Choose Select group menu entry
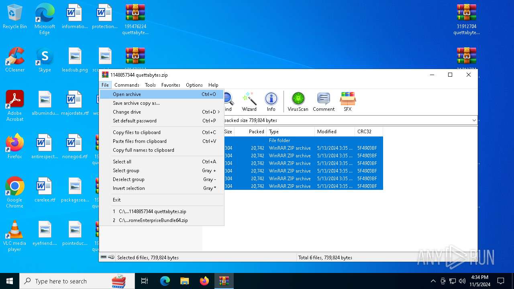This screenshot has width=514, height=289. 161,171
